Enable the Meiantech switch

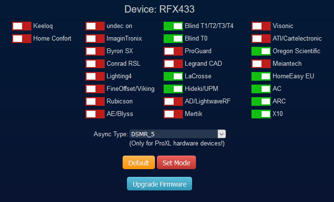click(261, 64)
